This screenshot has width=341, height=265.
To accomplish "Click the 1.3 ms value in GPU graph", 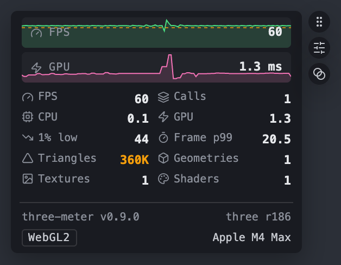I will (261, 66).
